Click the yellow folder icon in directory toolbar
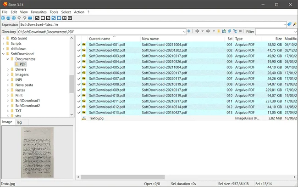Viewport: 298px width, 187px height. 219,31
